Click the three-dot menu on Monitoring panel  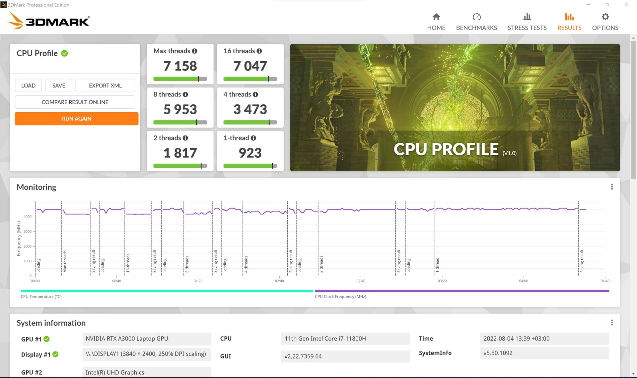point(612,187)
